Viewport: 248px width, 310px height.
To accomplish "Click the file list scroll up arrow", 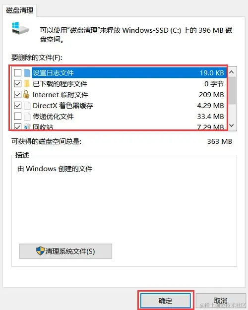I will (232, 72).
